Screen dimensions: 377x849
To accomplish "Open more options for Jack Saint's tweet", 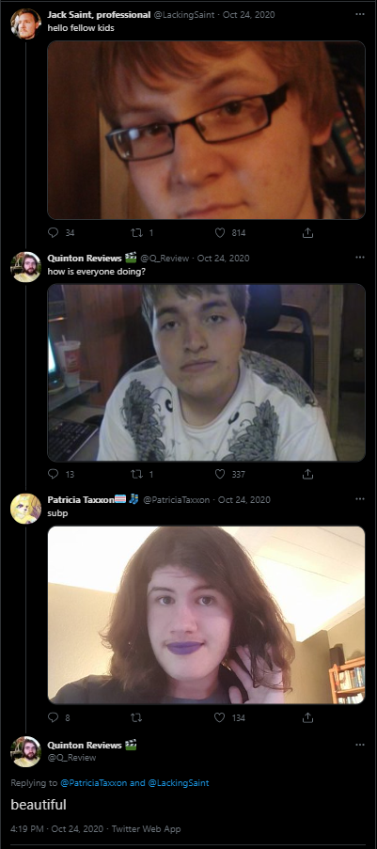I will (x=360, y=14).
